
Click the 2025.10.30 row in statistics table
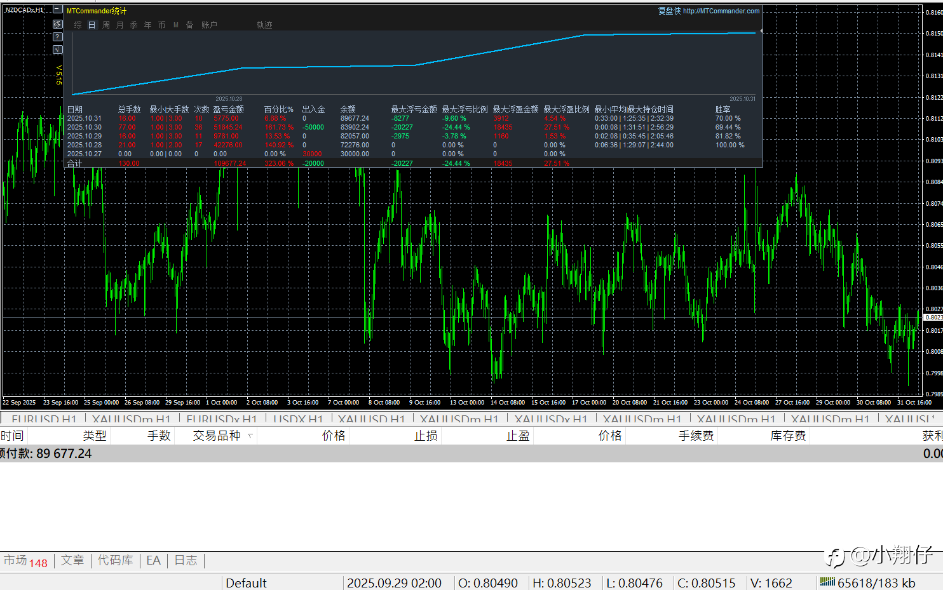[85, 127]
